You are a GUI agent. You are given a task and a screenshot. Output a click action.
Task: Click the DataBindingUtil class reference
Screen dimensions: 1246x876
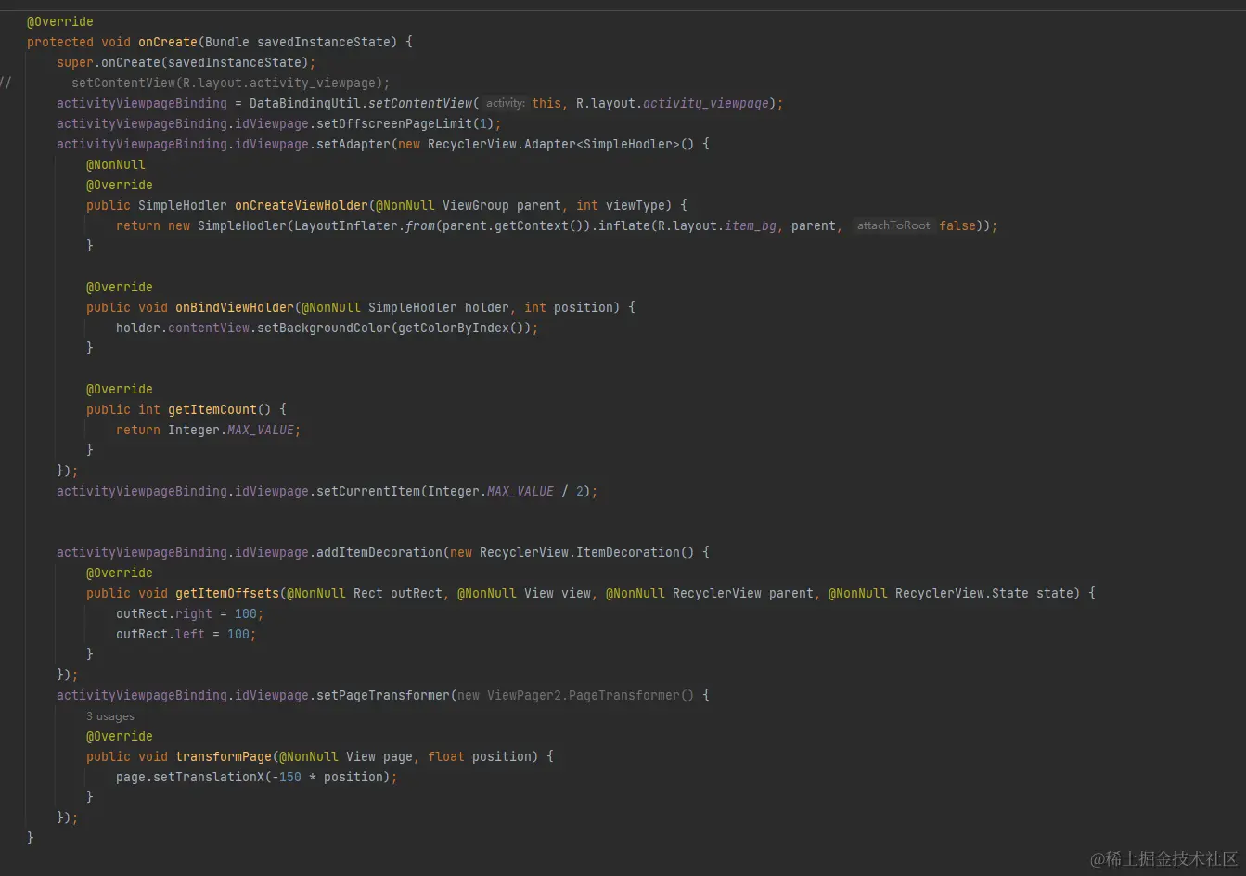305,103
